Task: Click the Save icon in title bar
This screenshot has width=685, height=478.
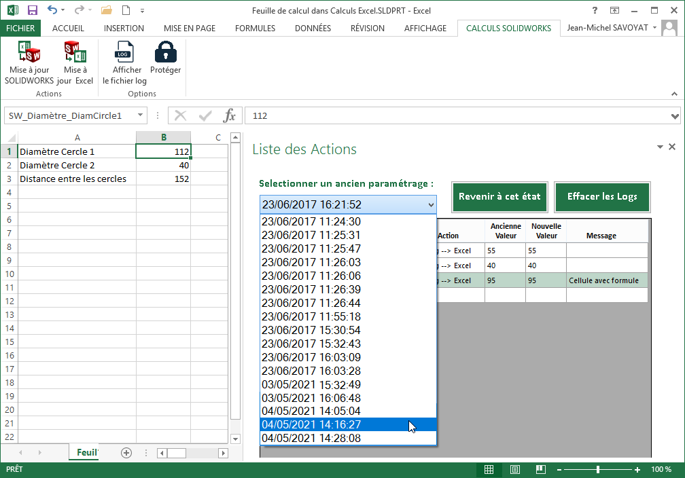Action: (x=32, y=10)
